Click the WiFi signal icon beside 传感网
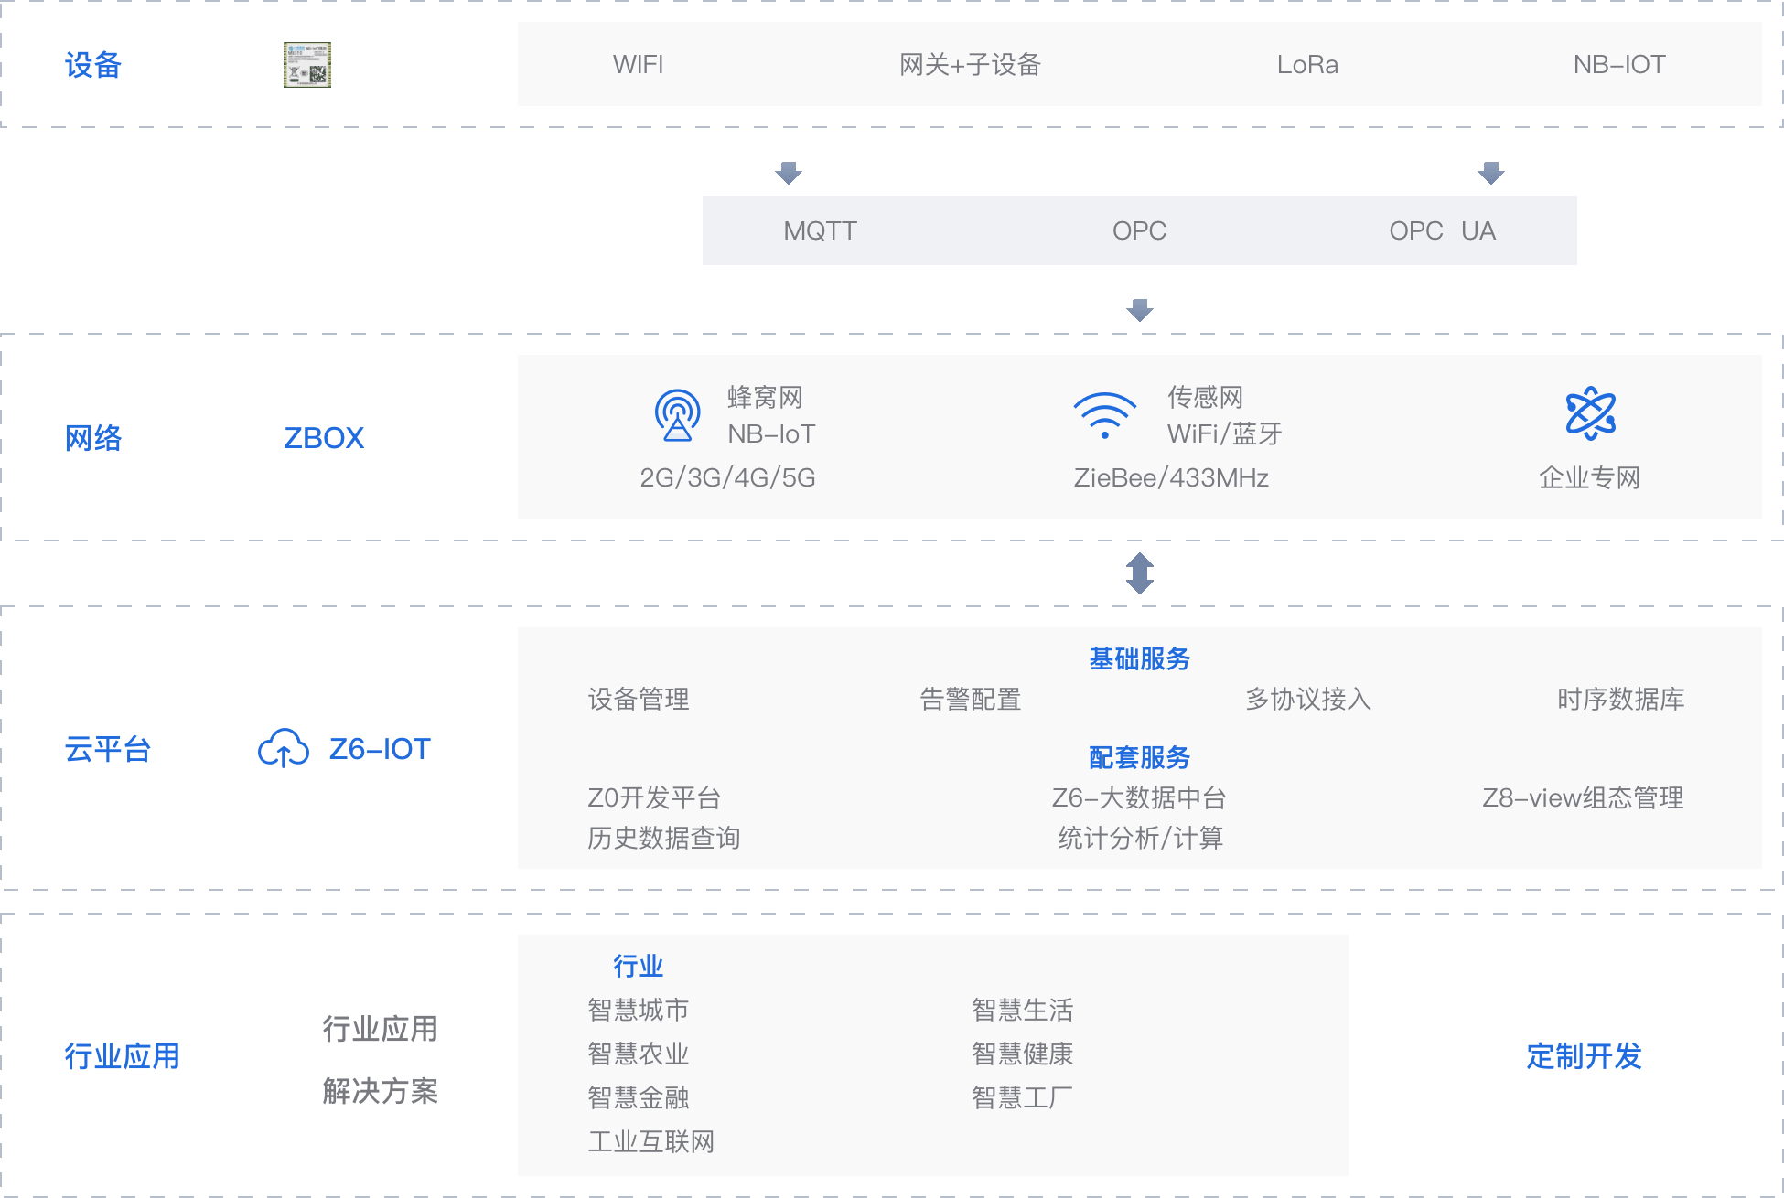Viewport: 1784px width, 1198px height. (x=1105, y=416)
